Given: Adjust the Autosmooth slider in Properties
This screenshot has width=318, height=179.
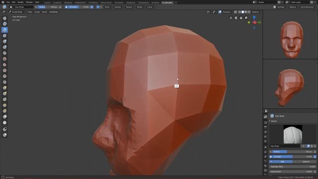Looking at the screenshot, I should [291, 172].
